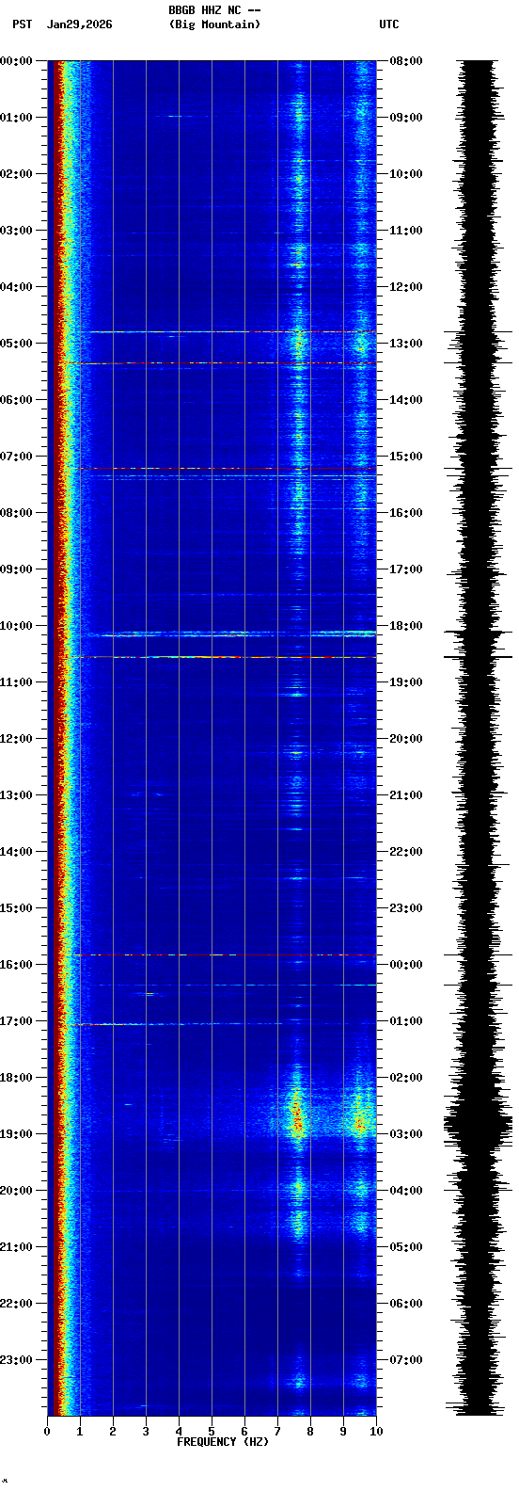The width and height of the screenshot is (519, 1491).
Task: Click the black seismogram waveform trace
Action: [479, 738]
